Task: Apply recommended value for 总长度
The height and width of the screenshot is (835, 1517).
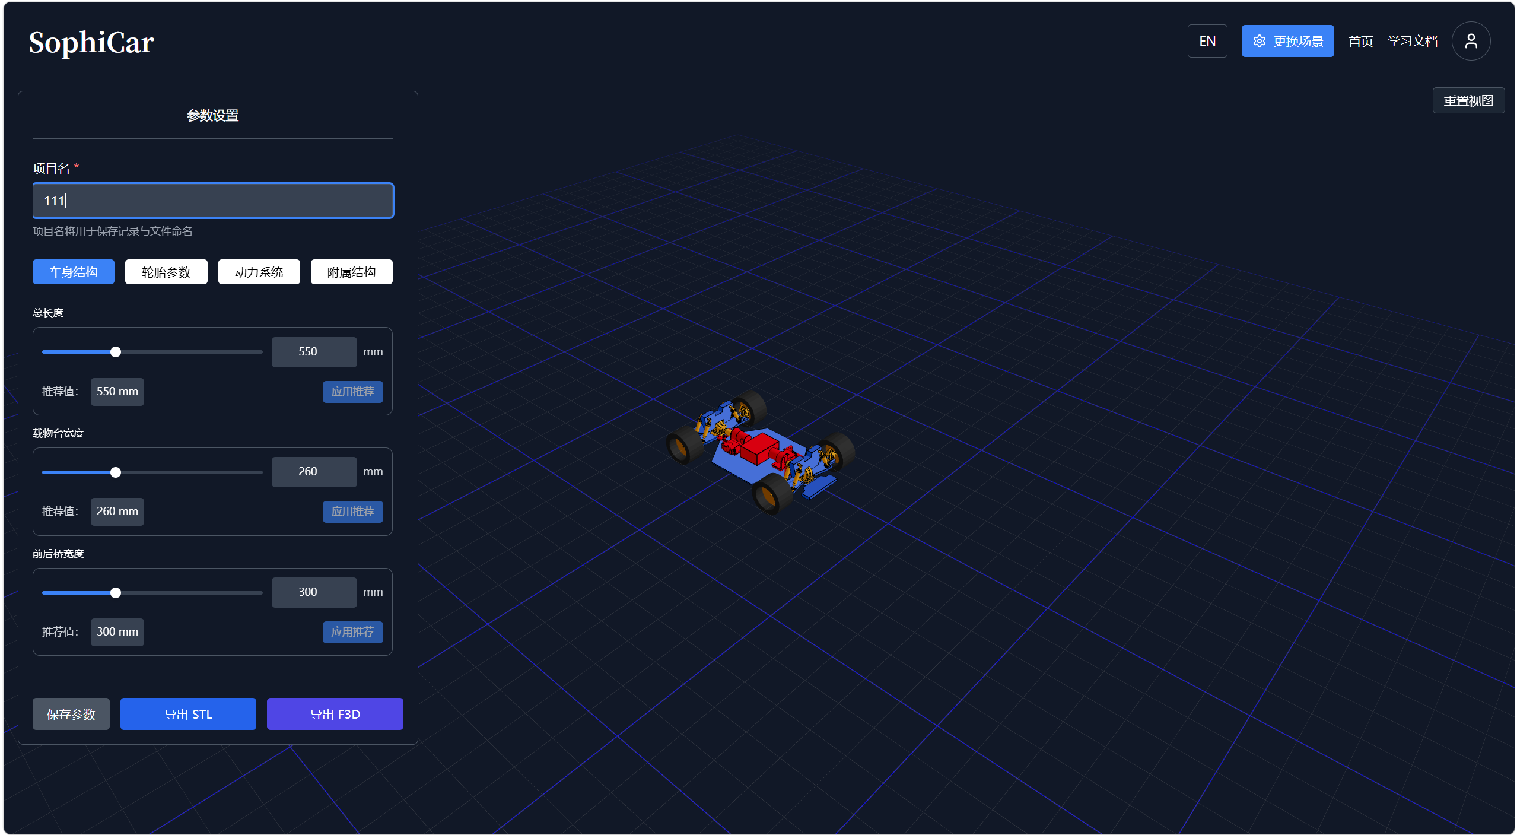Action: [352, 392]
